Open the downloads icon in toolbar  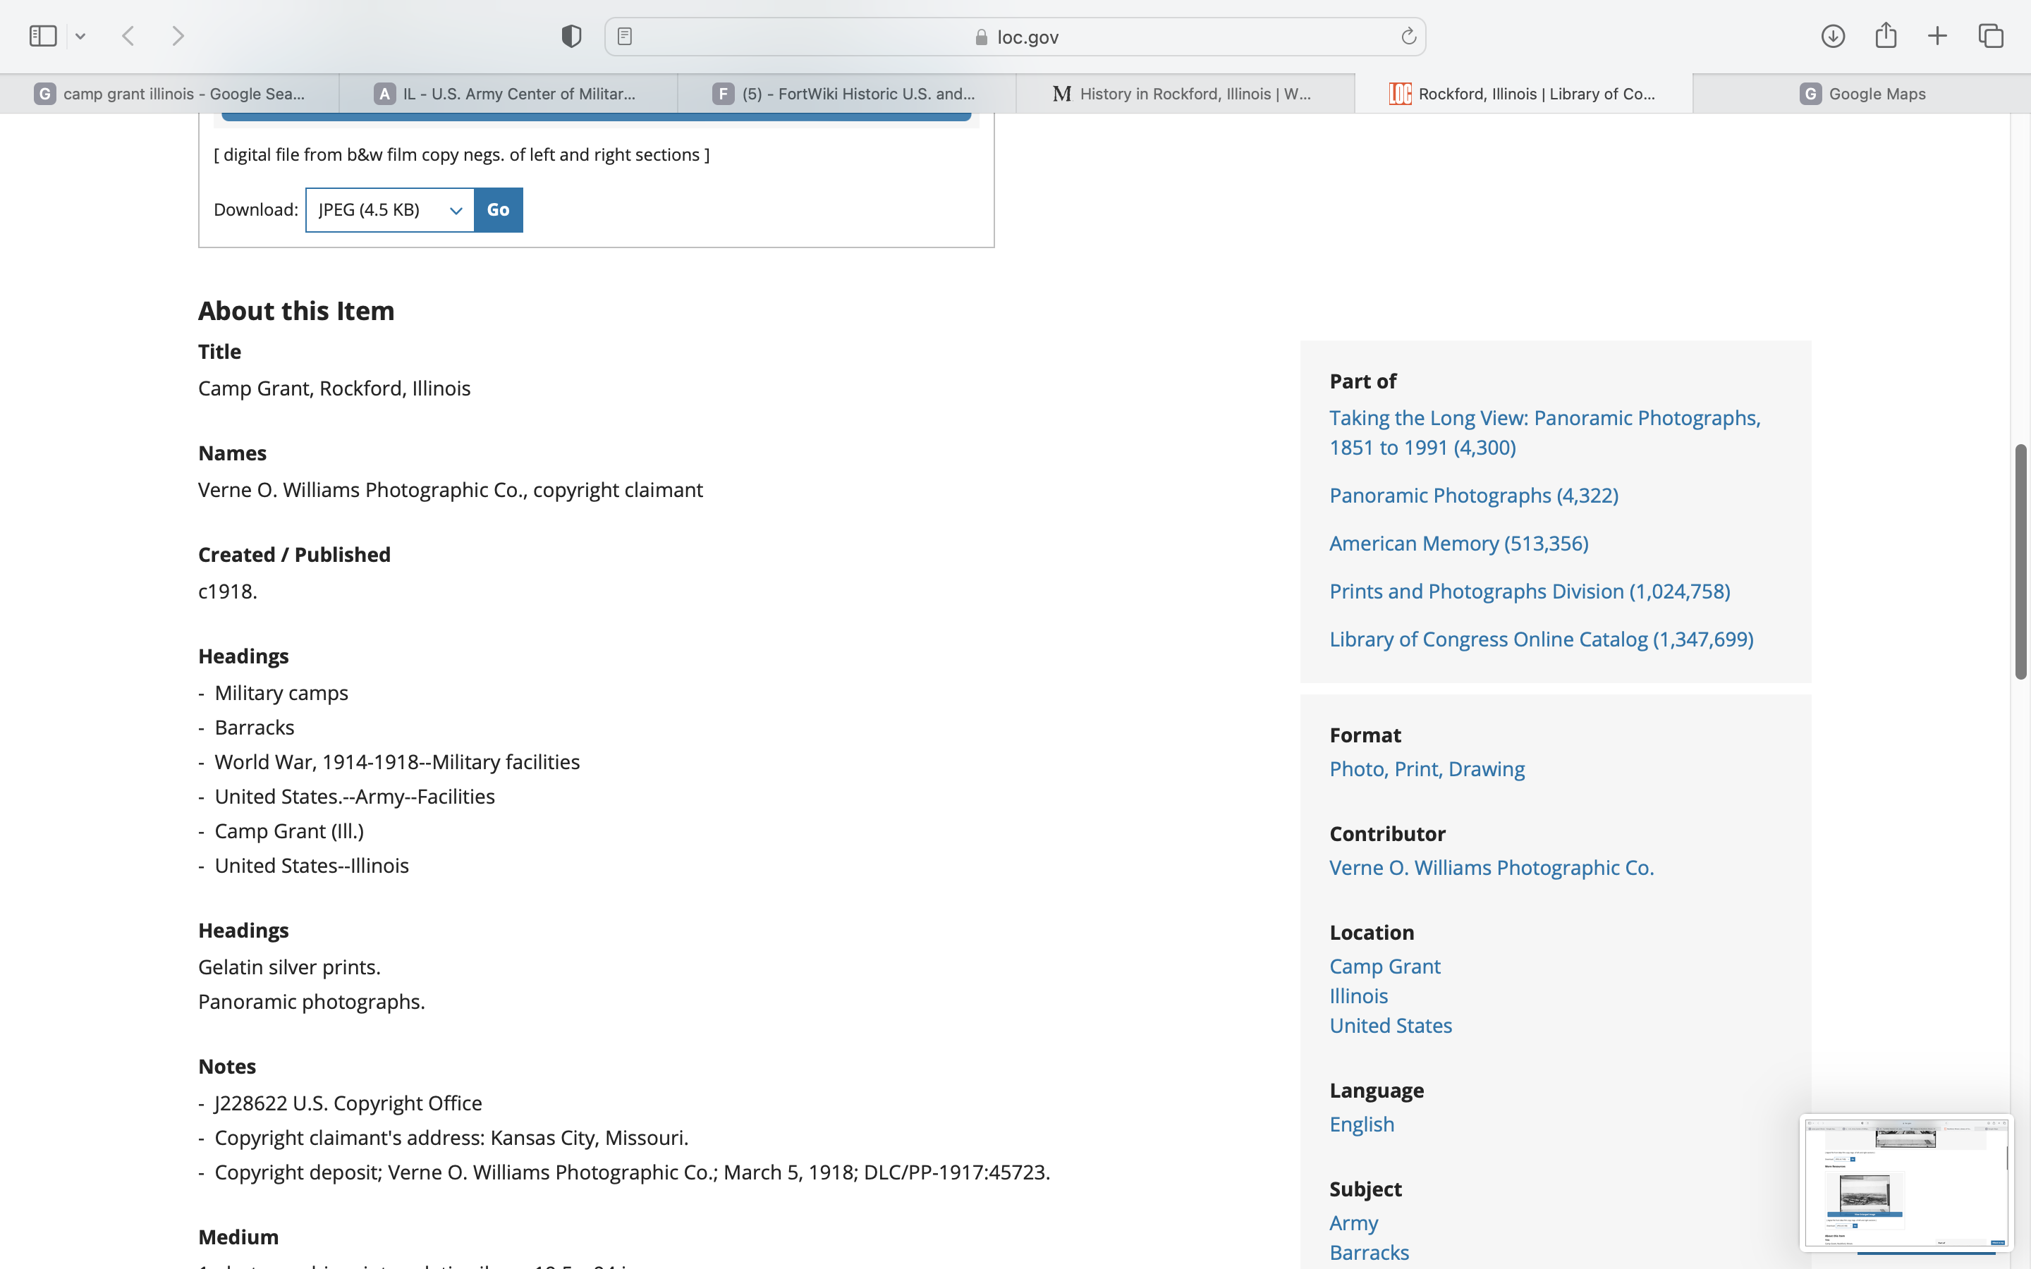(x=1833, y=36)
